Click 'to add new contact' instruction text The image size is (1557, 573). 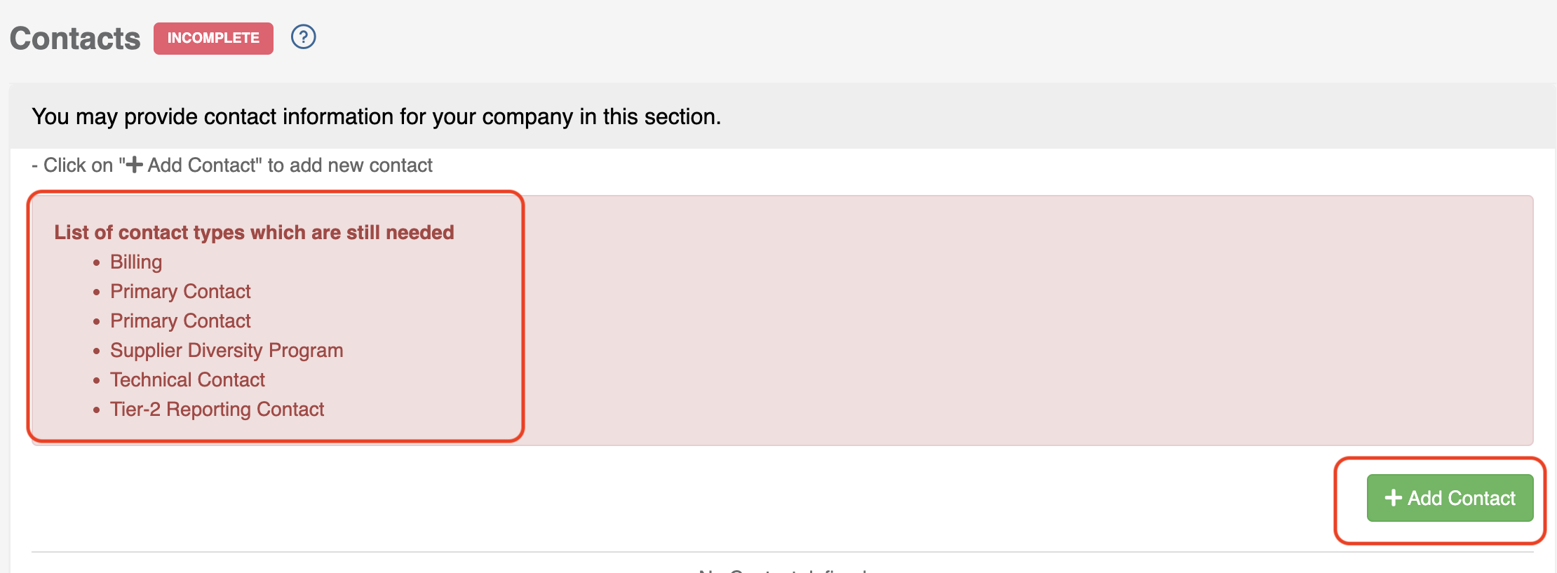click(350, 166)
